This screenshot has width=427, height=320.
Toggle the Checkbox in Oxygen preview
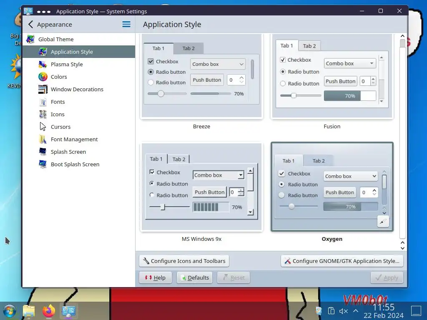(281, 173)
